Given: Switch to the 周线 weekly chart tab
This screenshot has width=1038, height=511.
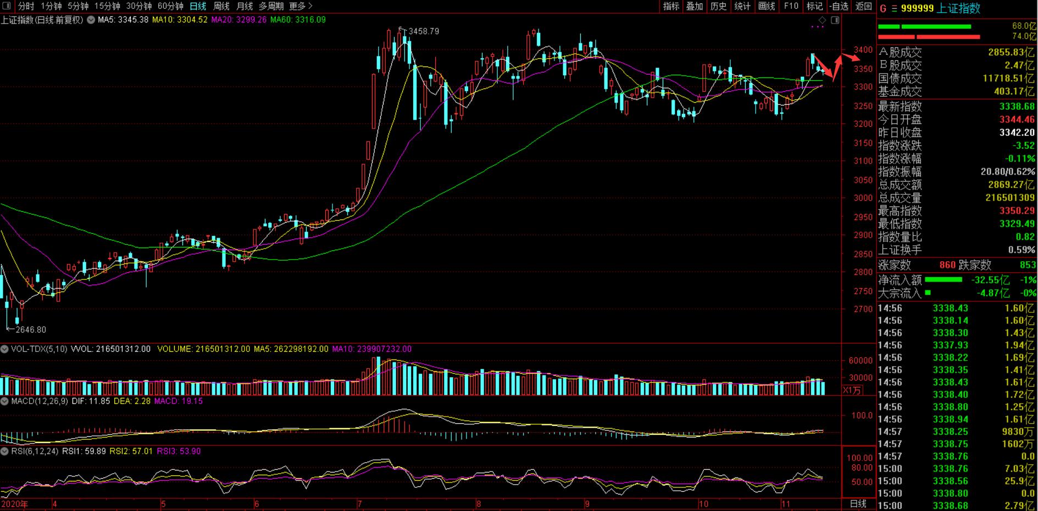Looking at the screenshot, I should (221, 6).
